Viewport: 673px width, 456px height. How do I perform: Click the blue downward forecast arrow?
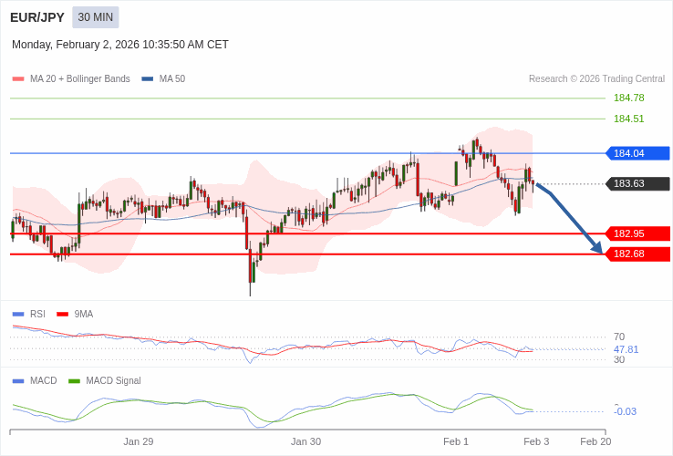[x=570, y=217]
